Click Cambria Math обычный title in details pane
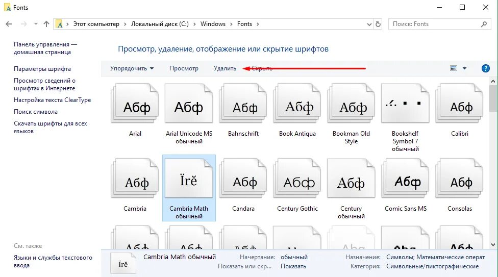 pyautogui.click(x=180, y=257)
